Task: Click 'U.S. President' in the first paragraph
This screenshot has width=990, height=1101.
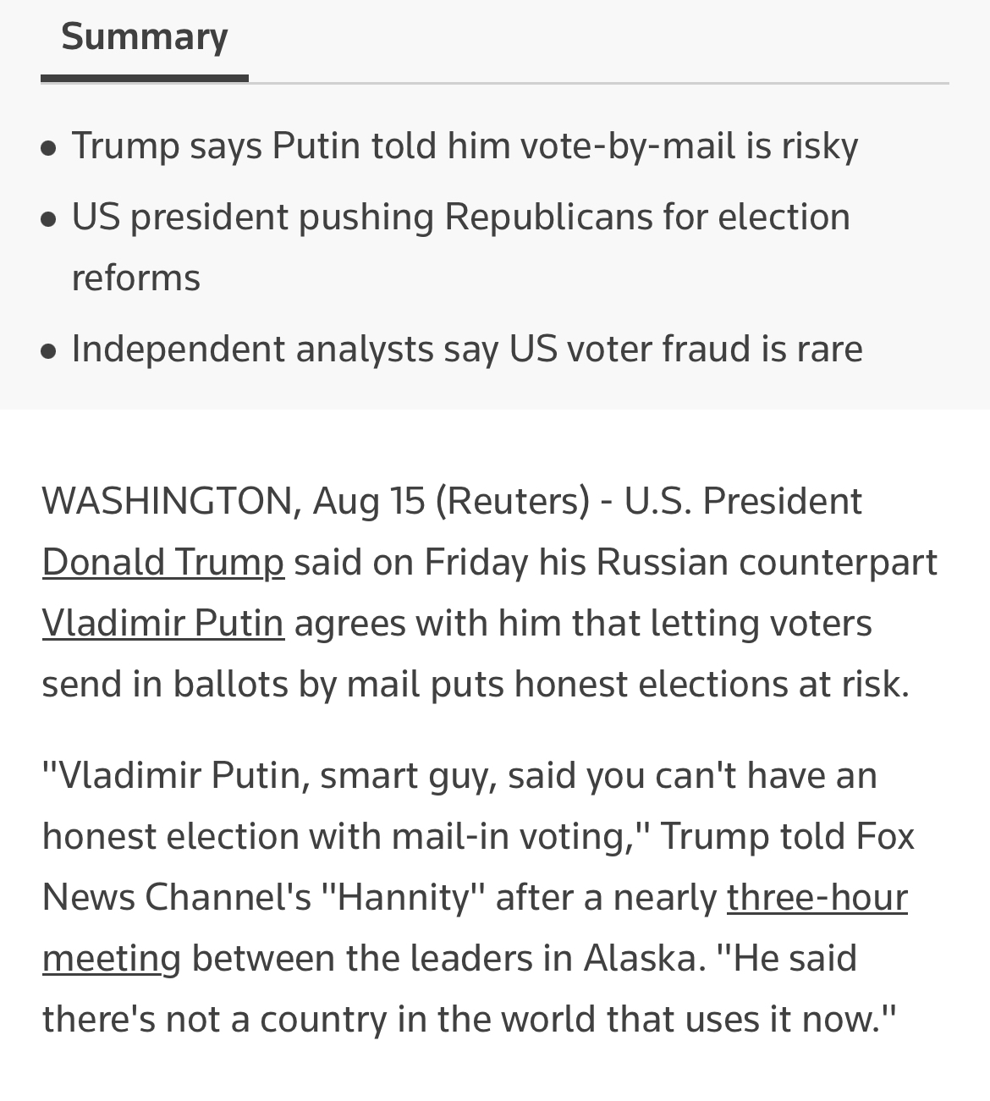Action: tap(743, 501)
